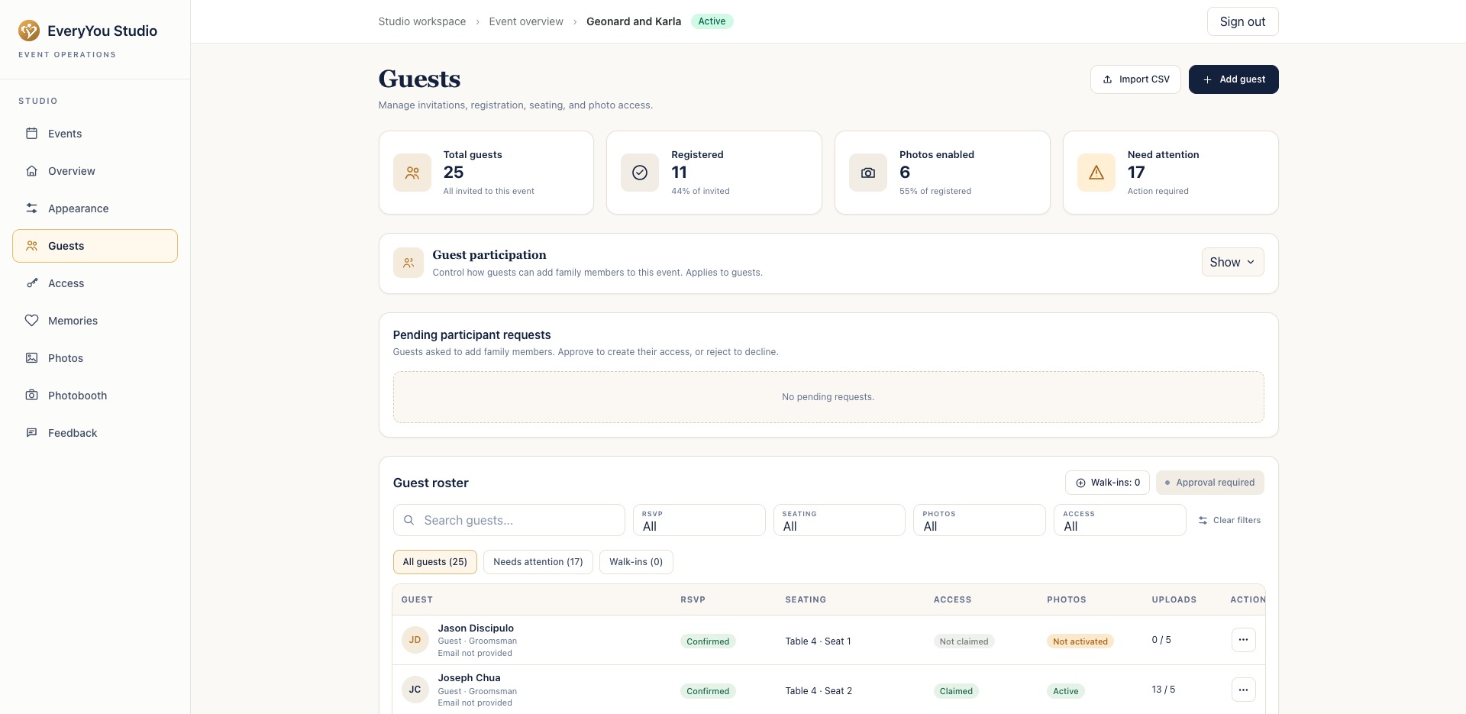Toggle the Approval required setting

coord(1210,483)
